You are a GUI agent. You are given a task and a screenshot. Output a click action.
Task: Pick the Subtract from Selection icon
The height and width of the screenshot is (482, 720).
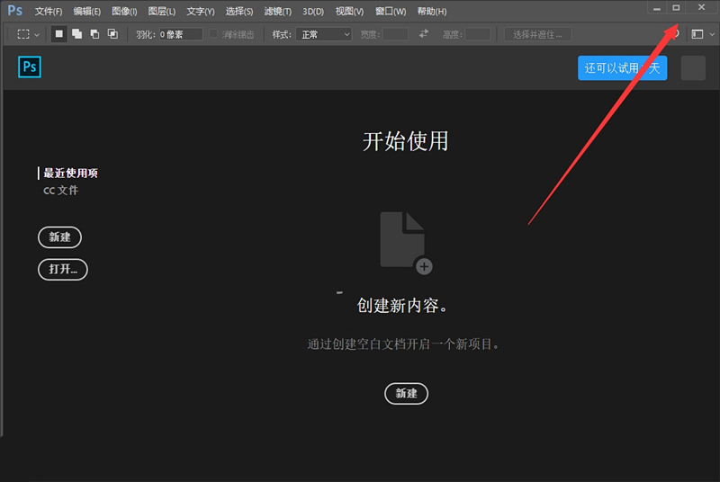94,34
